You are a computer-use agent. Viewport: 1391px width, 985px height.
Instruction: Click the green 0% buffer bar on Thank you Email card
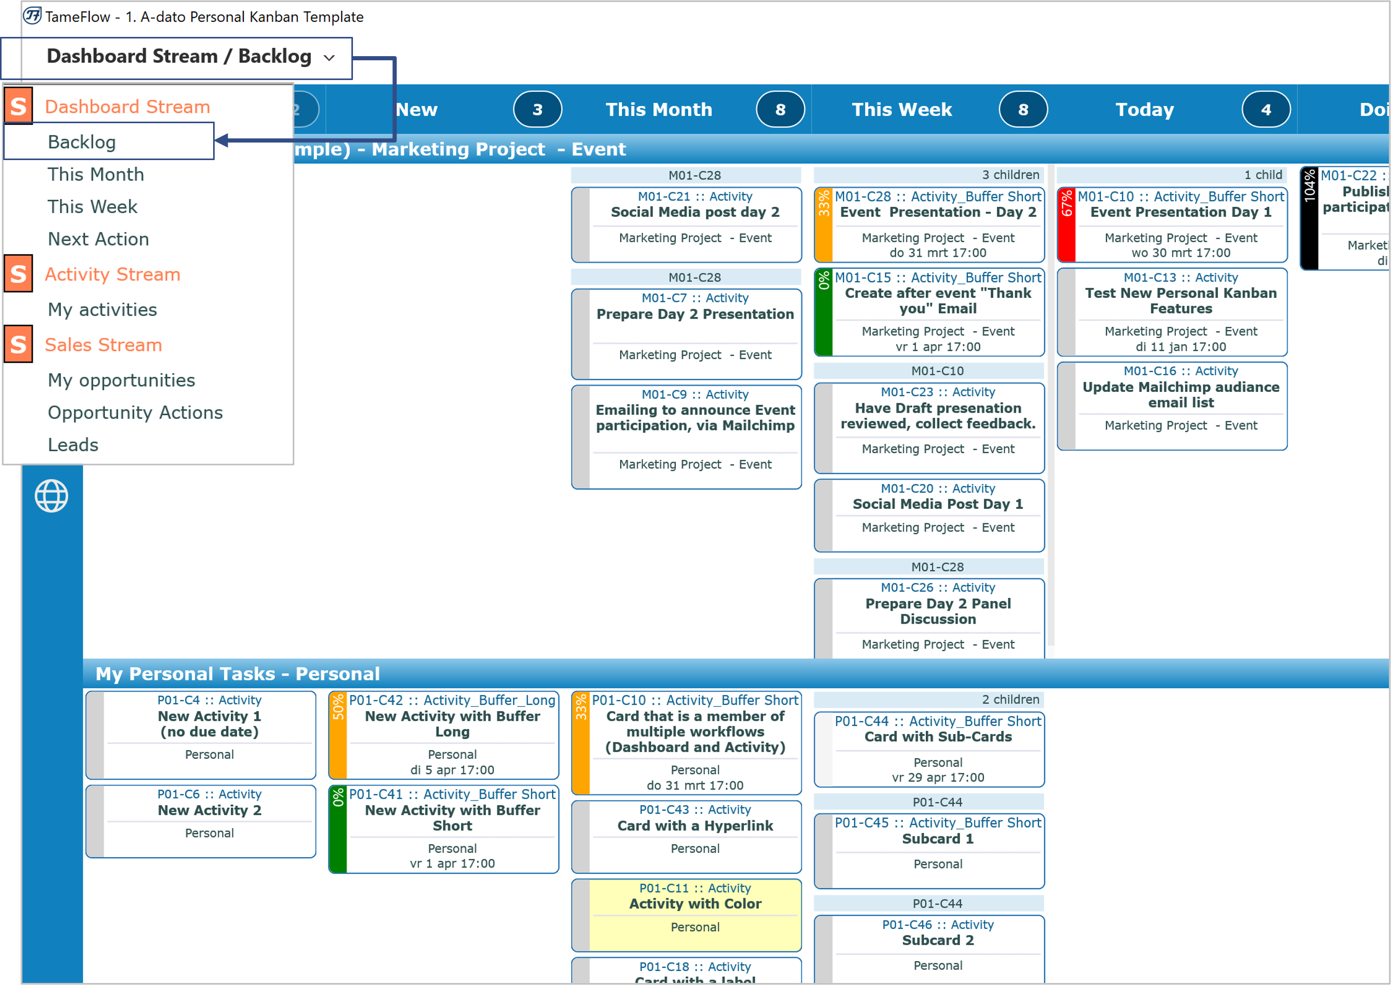tap(823, 312)
